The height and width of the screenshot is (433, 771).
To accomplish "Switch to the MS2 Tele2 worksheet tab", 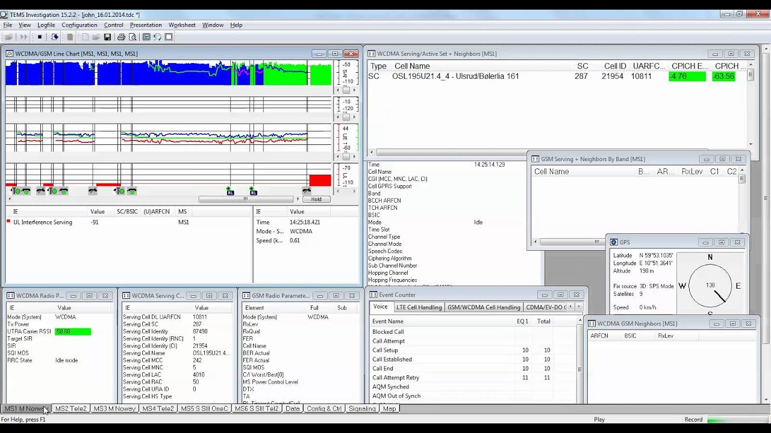I will click(x=71, y=409).
